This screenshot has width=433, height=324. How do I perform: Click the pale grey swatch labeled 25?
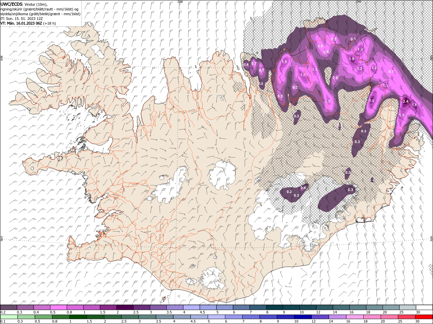(408, 307)
